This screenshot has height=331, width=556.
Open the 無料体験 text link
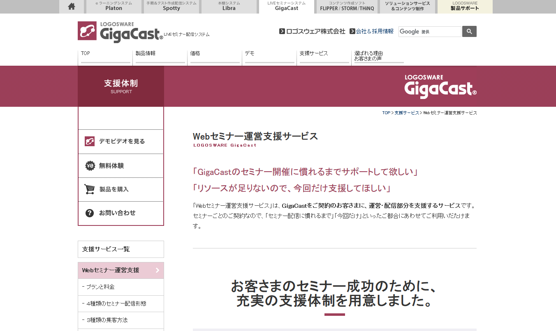(111, 166)
